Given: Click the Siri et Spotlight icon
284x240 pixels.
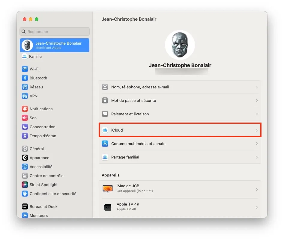Looking at the screenshot, I should point(24,185).
